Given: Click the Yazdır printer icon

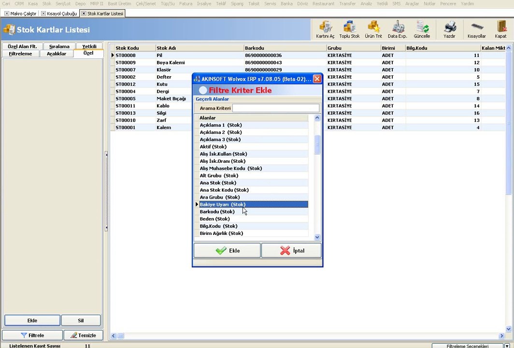Looking at the screenshot, I should tap(449, 29).
